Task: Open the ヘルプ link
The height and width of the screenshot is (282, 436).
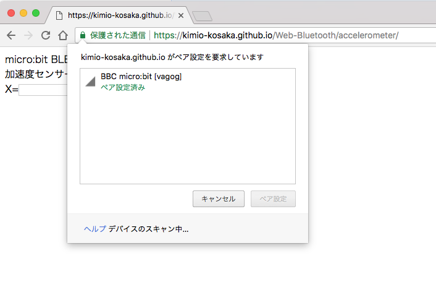Action: 95,229
